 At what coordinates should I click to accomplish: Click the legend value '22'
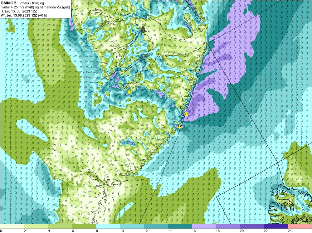click(x=266, y=231)
